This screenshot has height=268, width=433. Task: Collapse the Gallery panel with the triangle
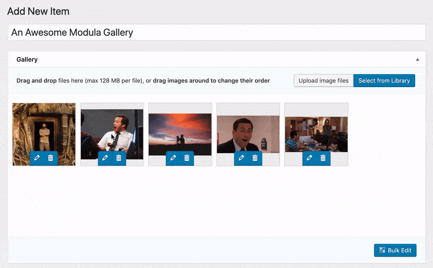[x=417, y=60]
